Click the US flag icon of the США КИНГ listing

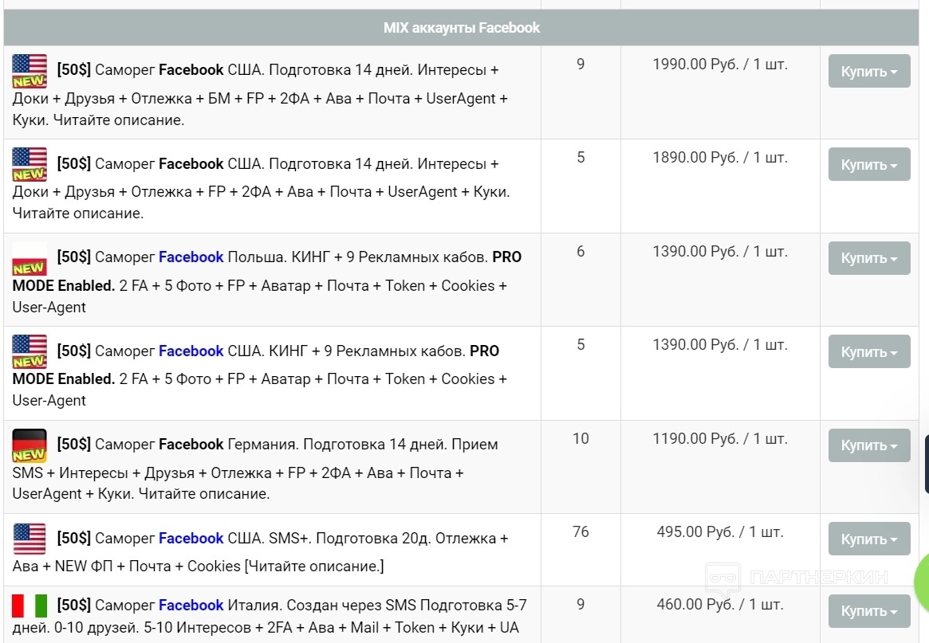30,351
